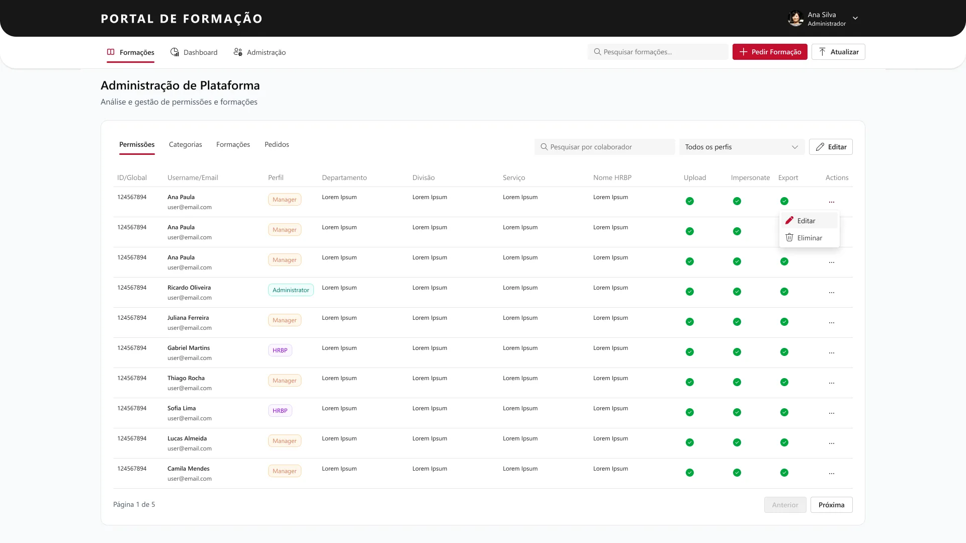
Task: Click the name Camila Mendes
Action: (x=189, y=469)
